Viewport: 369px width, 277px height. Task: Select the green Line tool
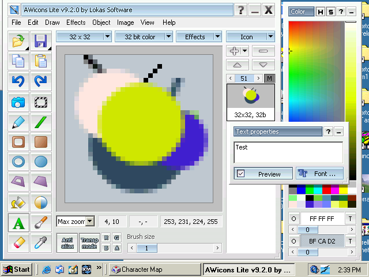point(40,122)
